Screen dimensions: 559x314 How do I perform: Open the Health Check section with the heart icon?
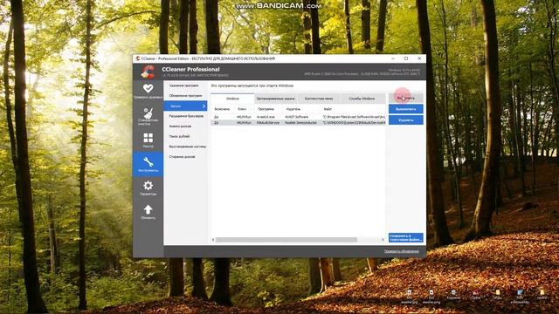tap(148, 91)
